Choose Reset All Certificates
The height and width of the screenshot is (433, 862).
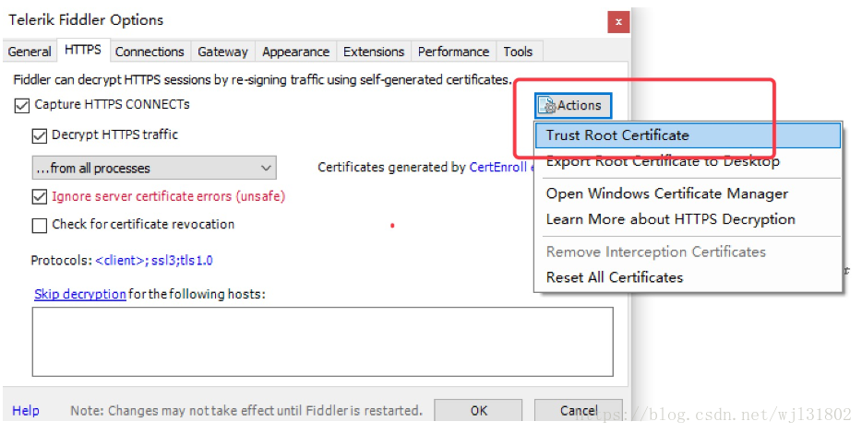pos(688,277)
